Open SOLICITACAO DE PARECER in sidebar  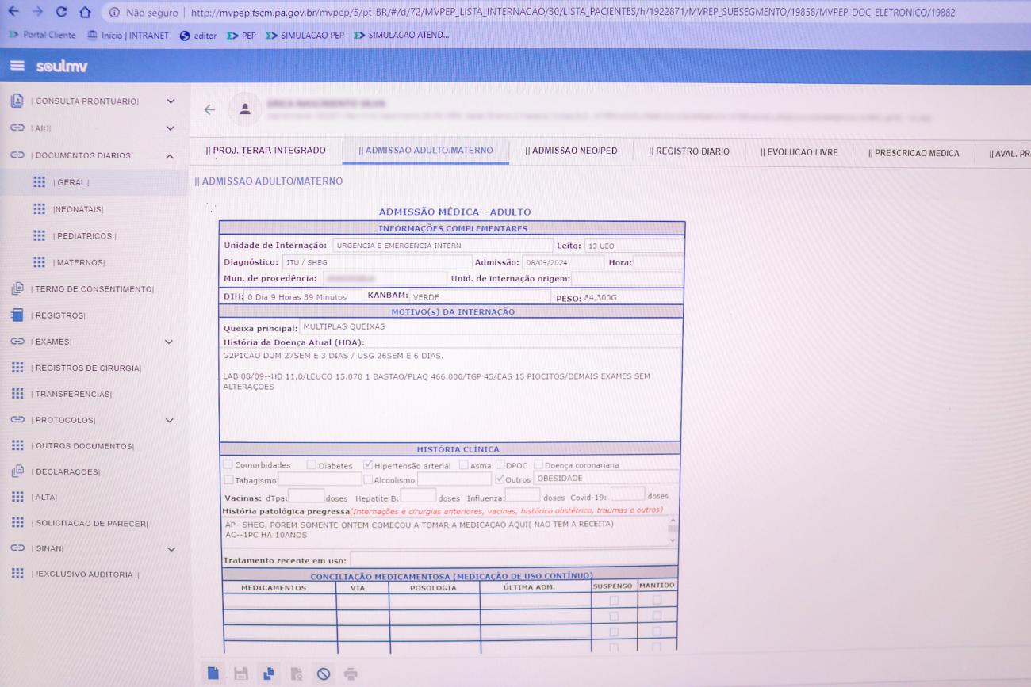[x=91, y=523]
